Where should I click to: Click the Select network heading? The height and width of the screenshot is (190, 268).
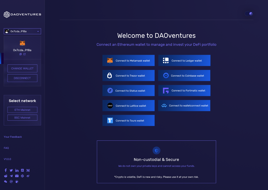[22, 101]
